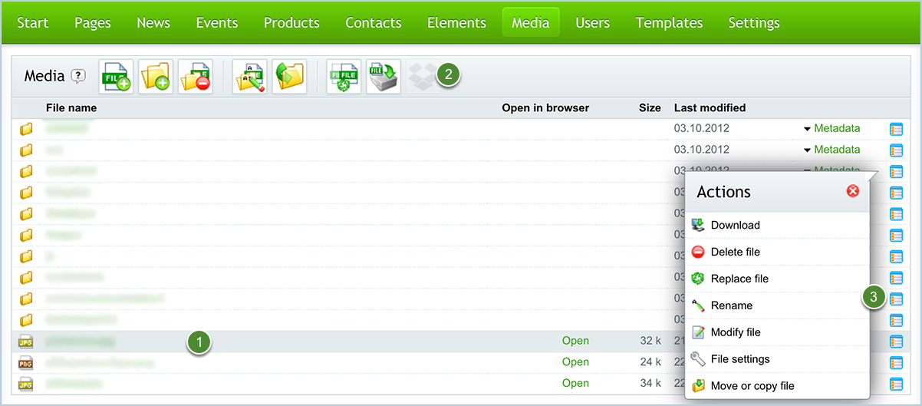Click the rename folder pencil toolbar icon
The width and height of the screenshot is (922, 406).
coord(250,76)
